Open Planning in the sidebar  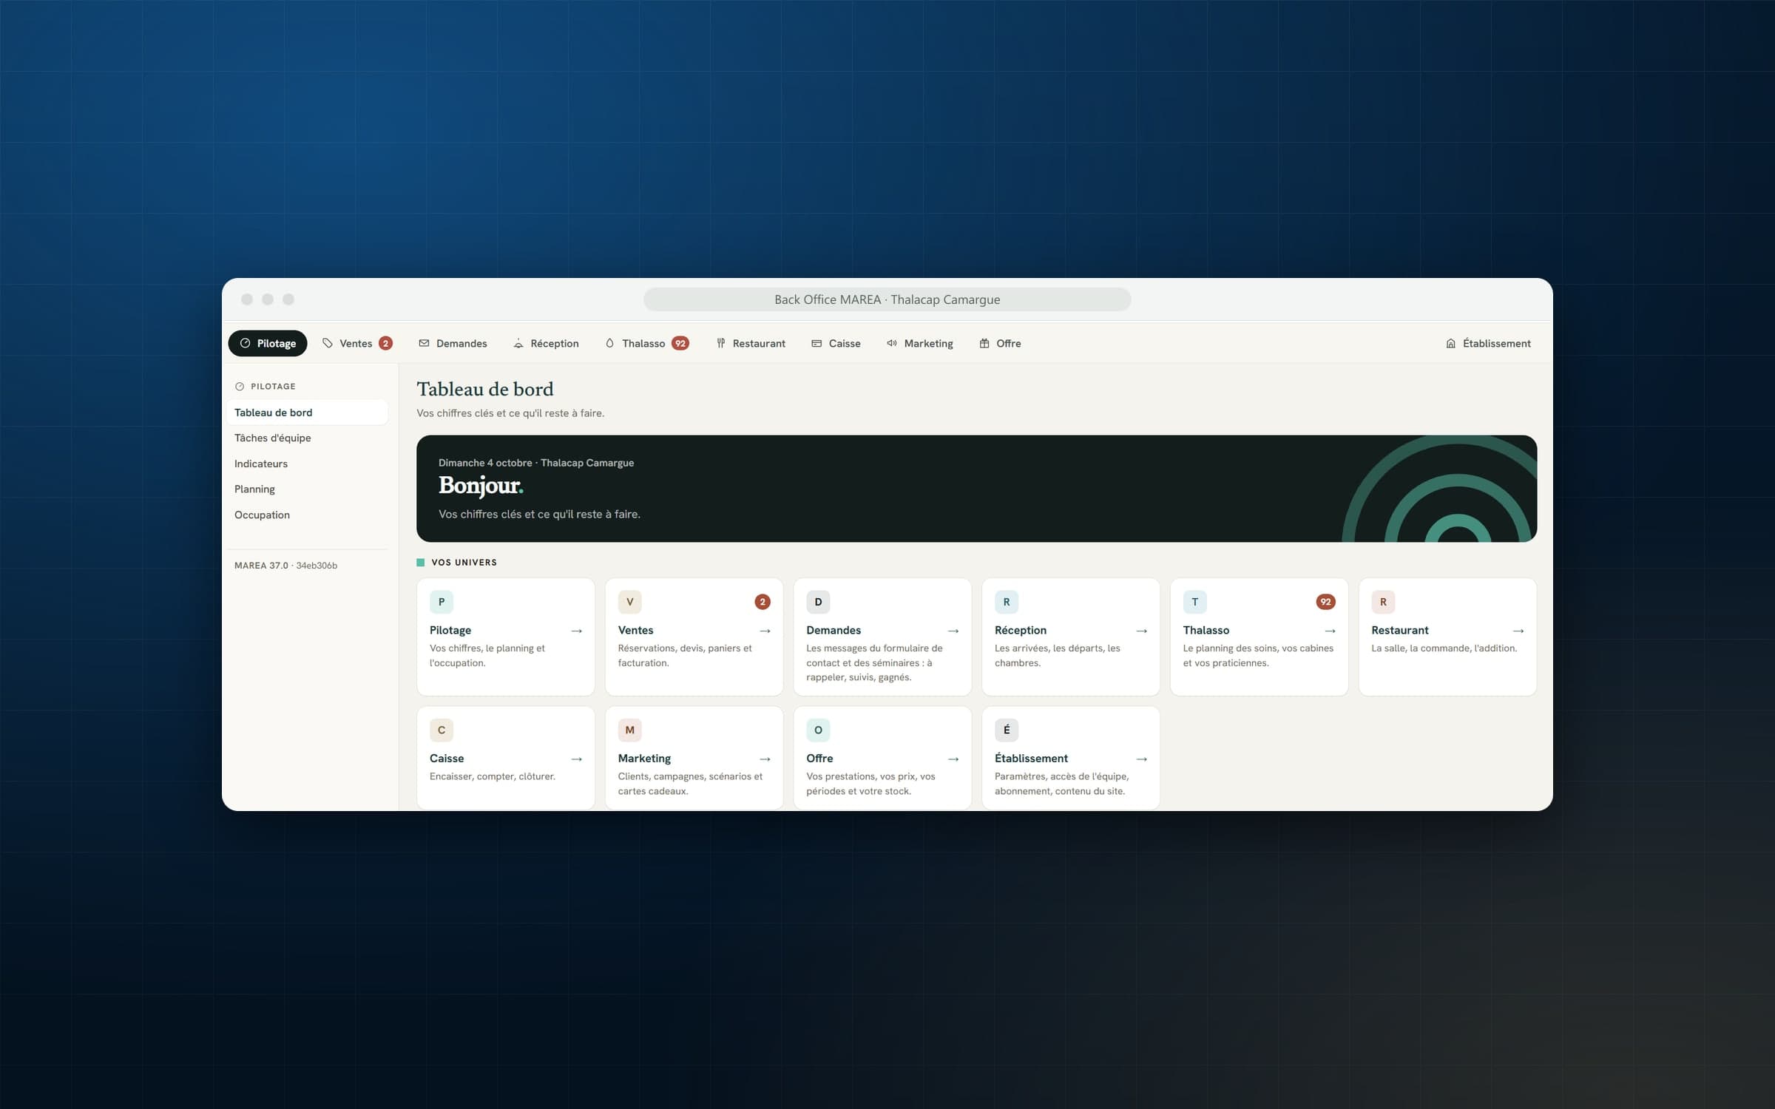(x=308, y=489)
